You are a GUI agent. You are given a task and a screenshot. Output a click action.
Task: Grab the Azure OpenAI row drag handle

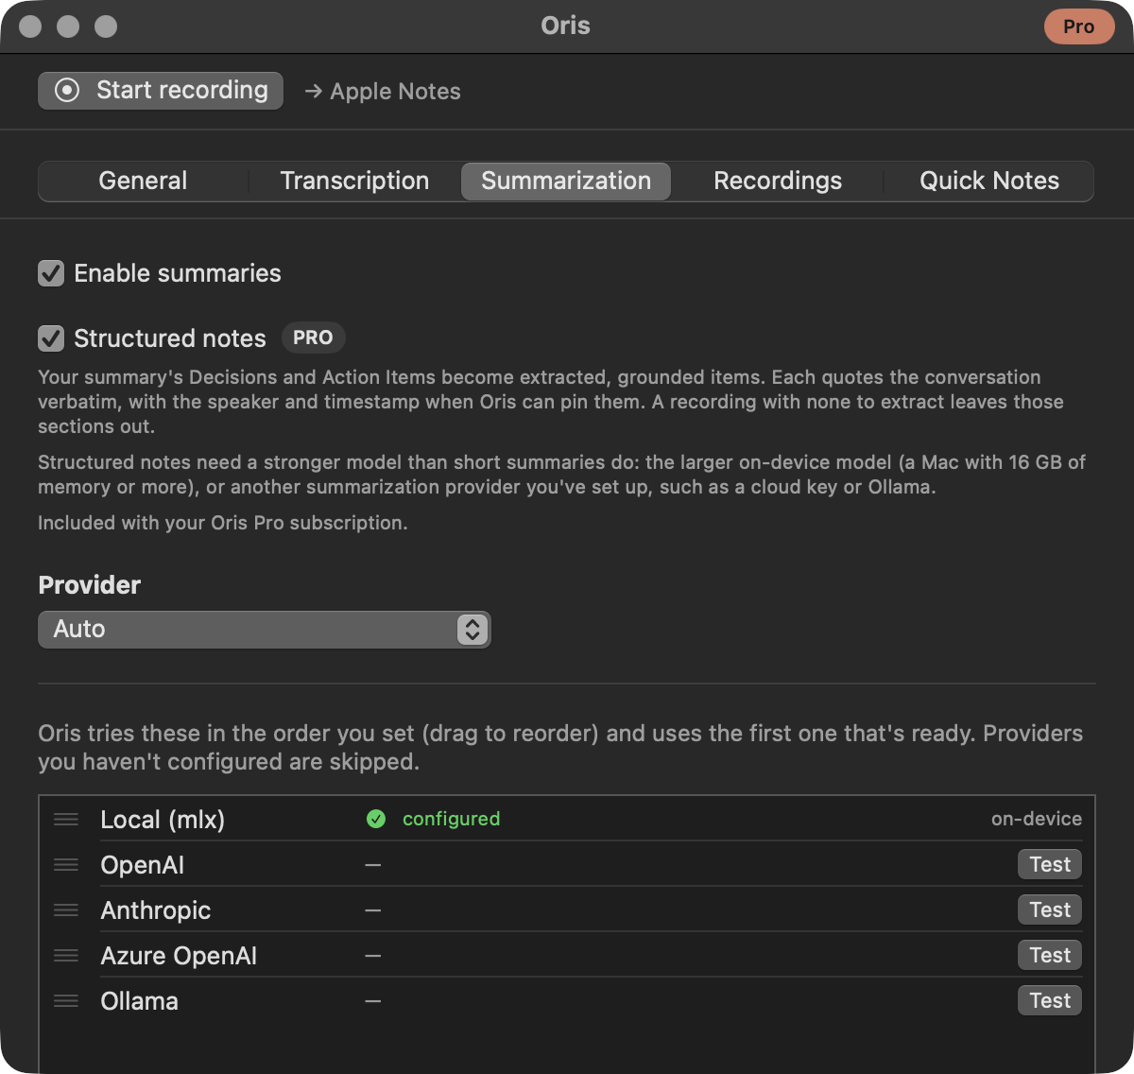click(66, 955)
